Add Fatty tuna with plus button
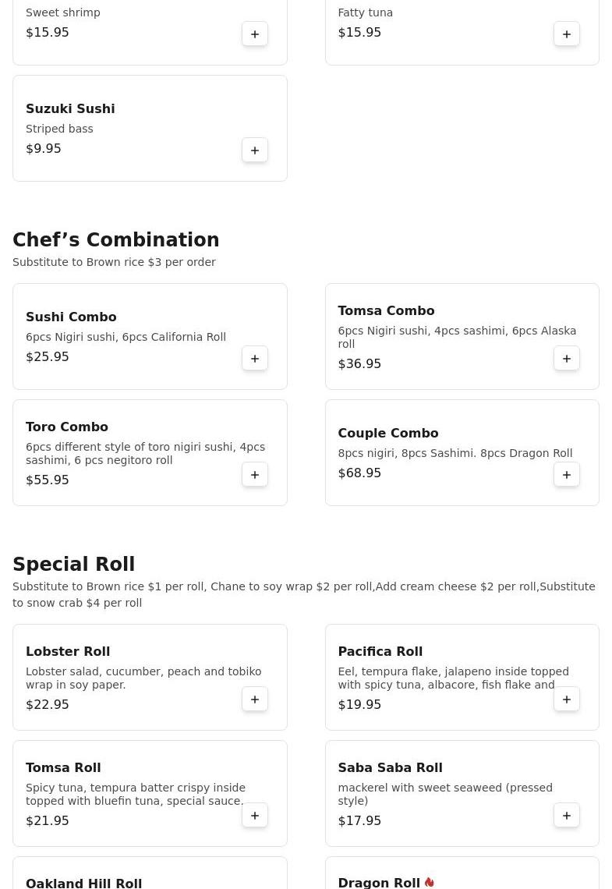The height and width of the screenshot is (889, 612). coord(567,34)
